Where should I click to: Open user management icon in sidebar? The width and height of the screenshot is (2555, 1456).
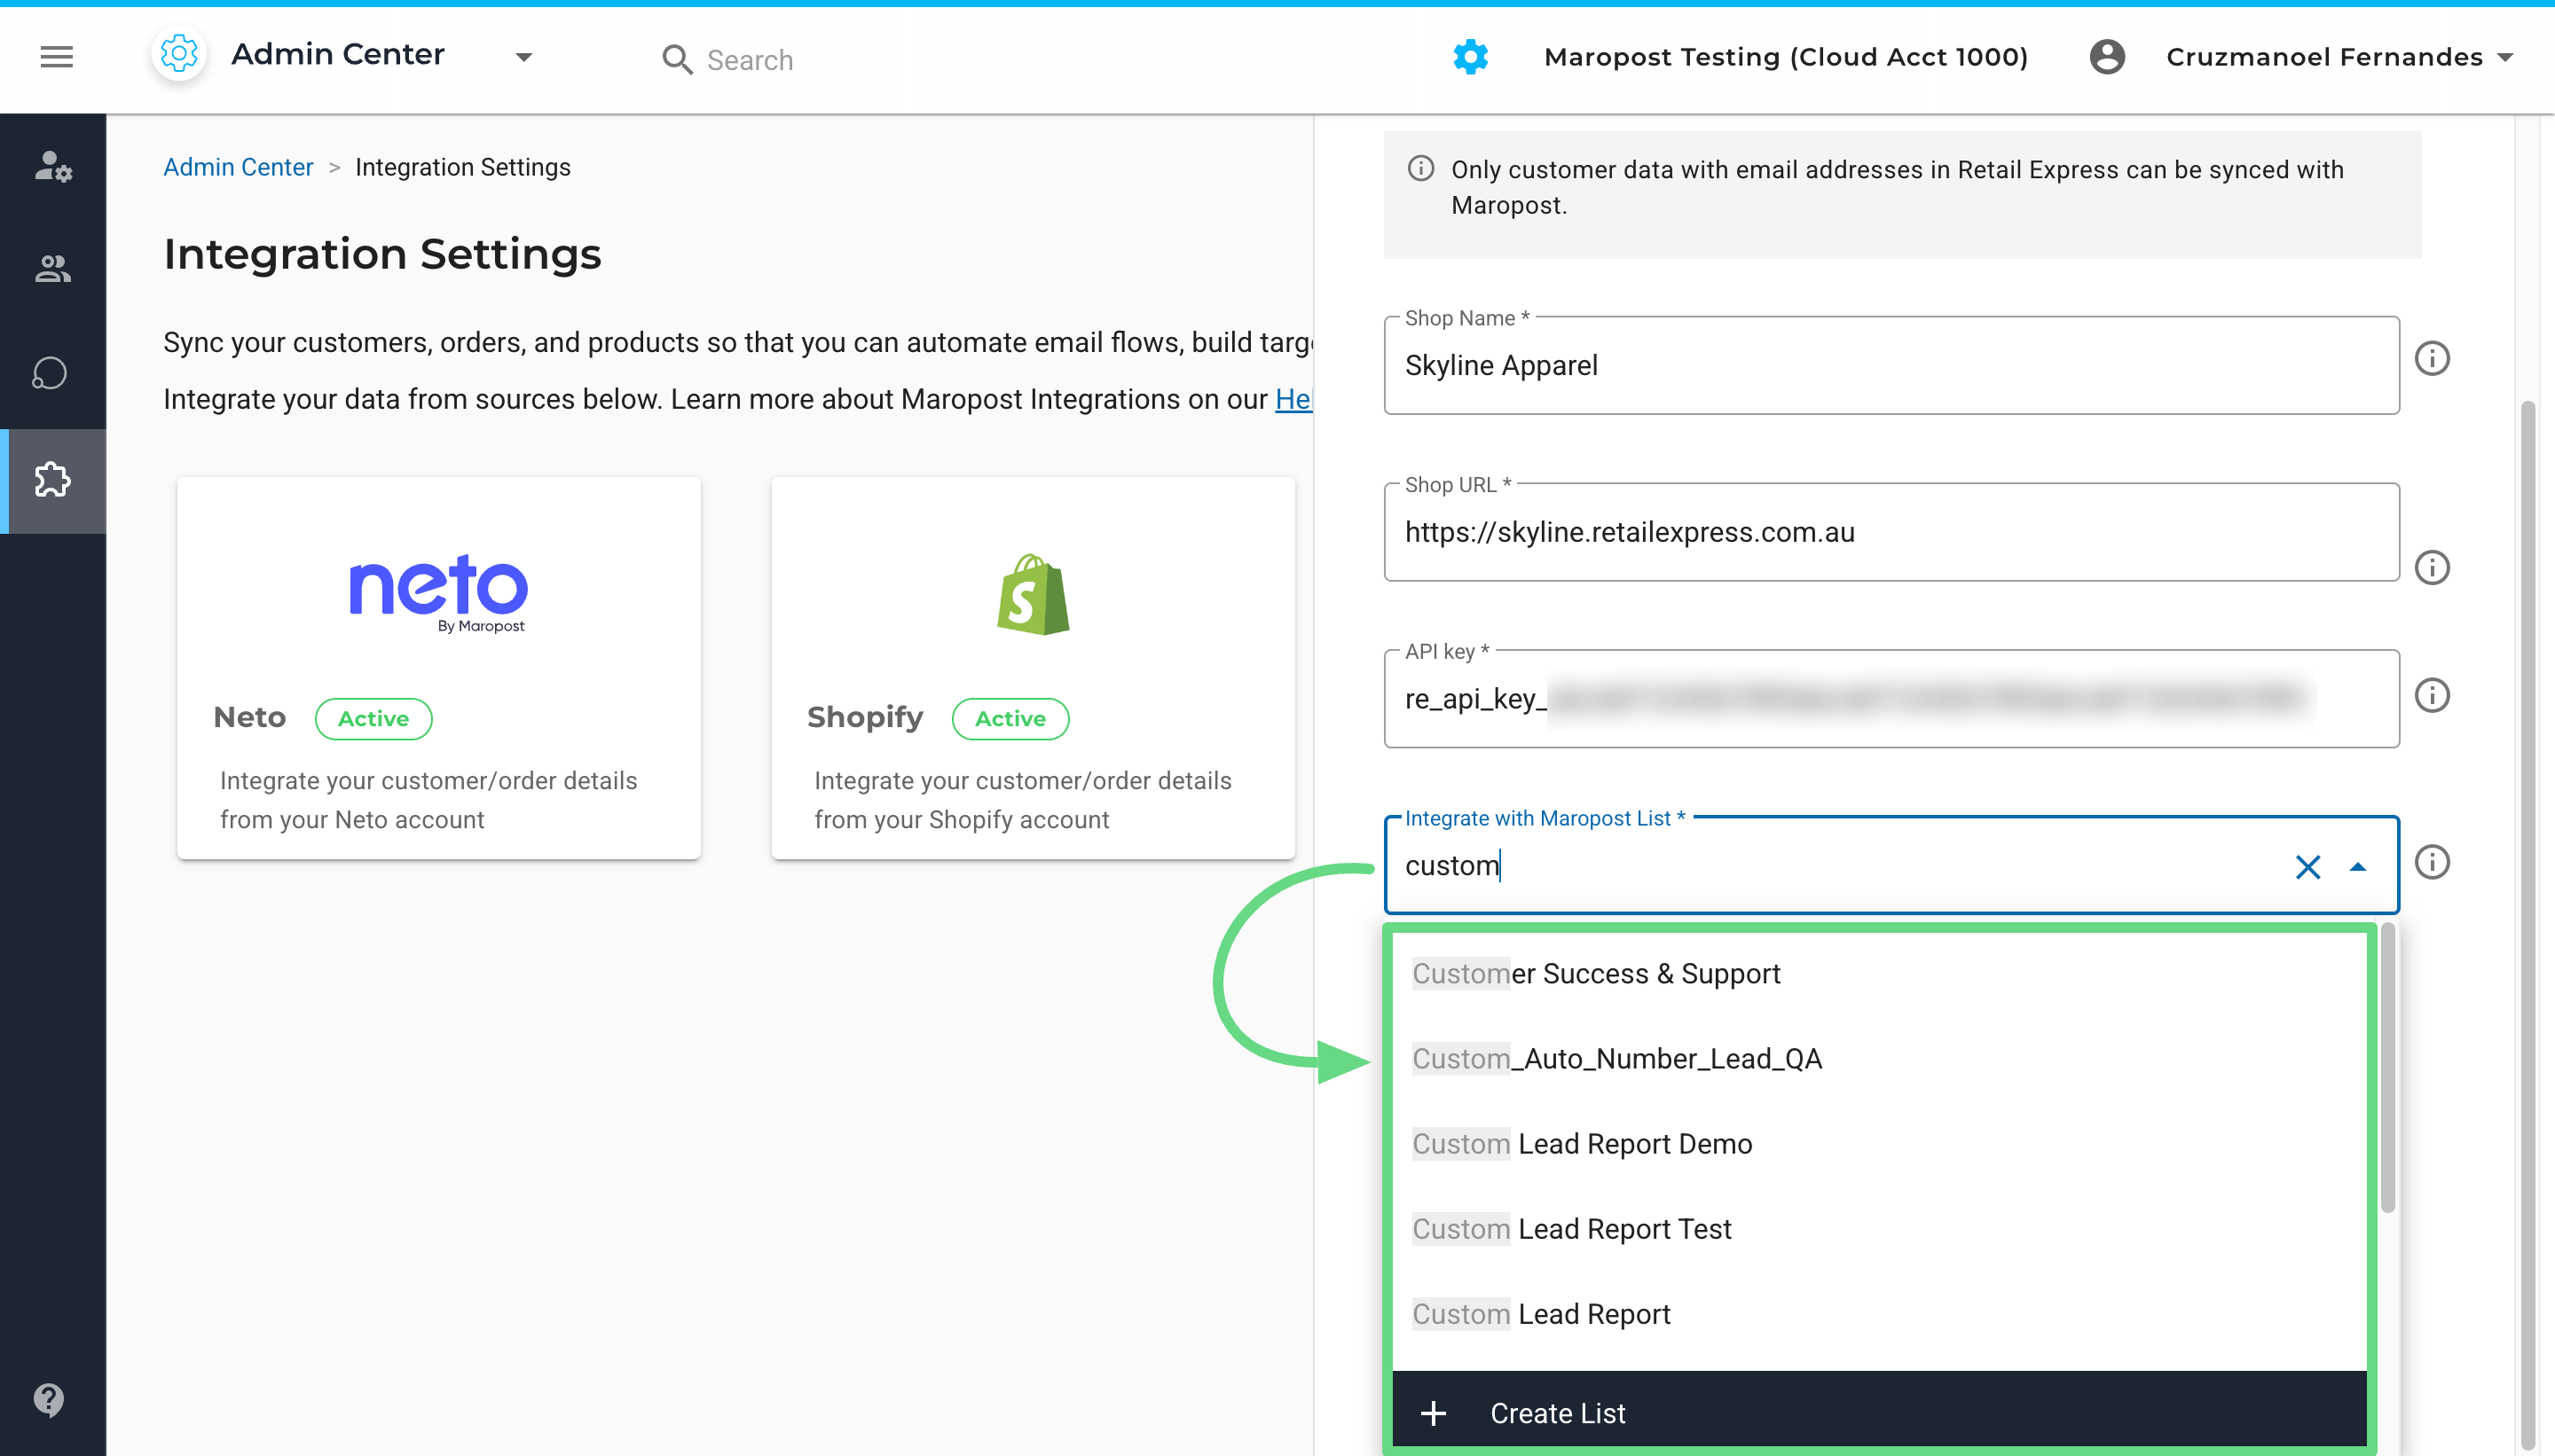point(53,166)
